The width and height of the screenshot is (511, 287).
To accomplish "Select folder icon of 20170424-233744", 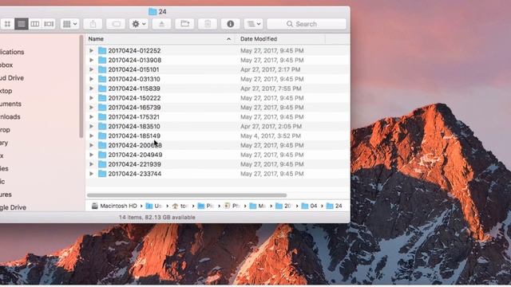I will pyautogui.click(x=102, y=174).
